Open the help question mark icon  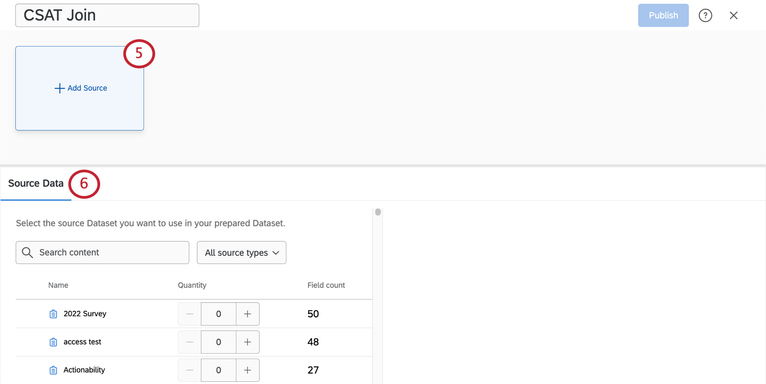[705, 15]
